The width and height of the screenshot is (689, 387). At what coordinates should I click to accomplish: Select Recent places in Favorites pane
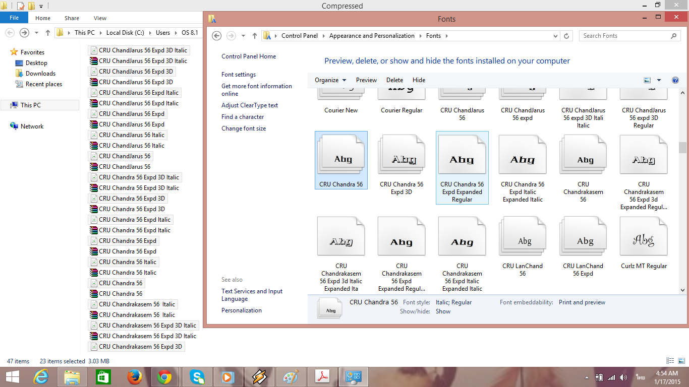[x=43, y=84]
